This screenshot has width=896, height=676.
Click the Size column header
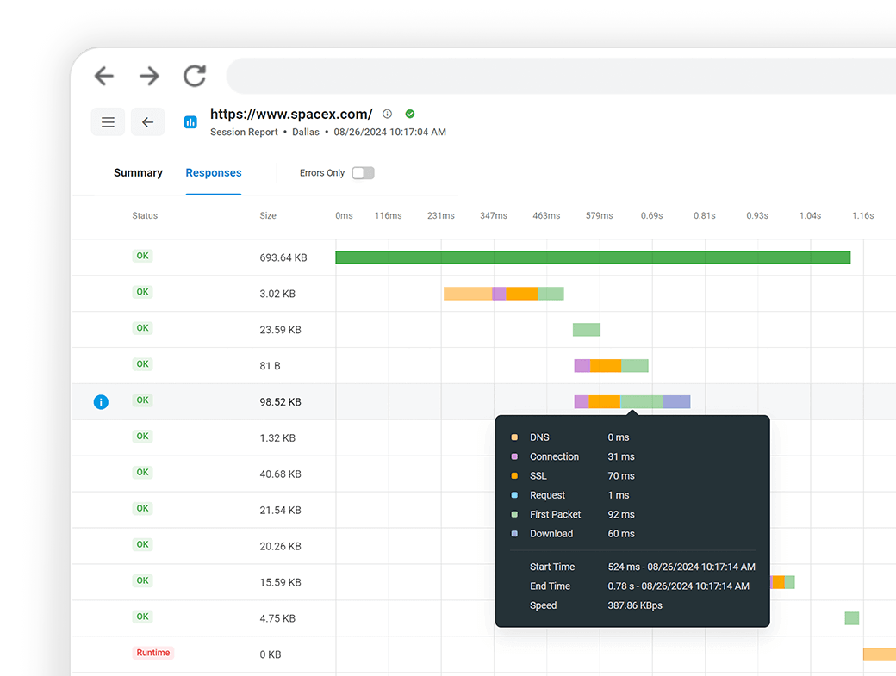click(268, 216)
